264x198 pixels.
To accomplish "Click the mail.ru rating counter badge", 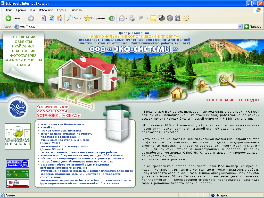I will [x=18, y=174].
